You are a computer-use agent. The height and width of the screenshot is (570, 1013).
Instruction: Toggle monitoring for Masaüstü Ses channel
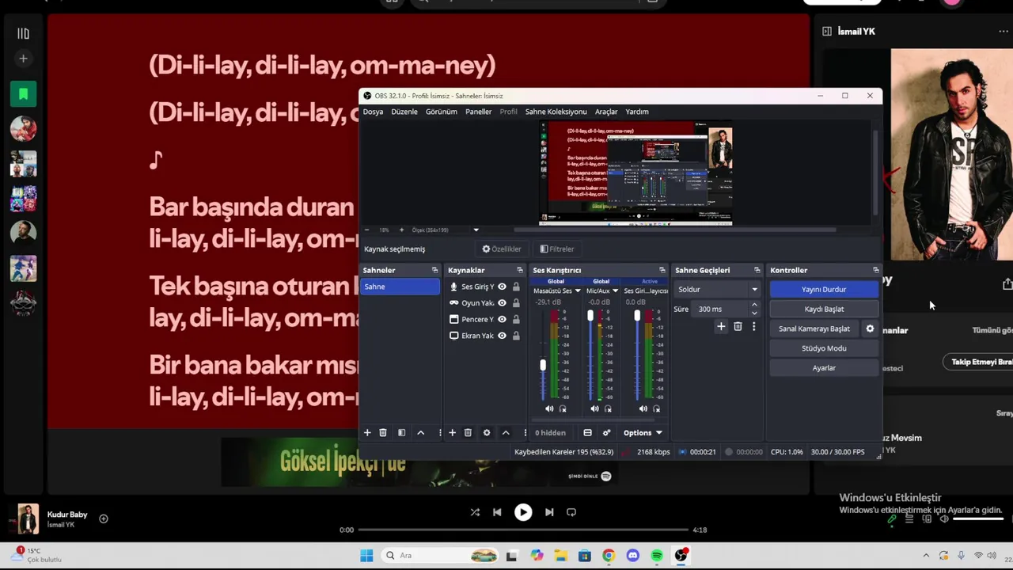563,408
